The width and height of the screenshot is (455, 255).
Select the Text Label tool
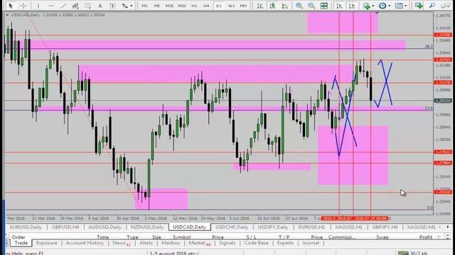point(112,6)
